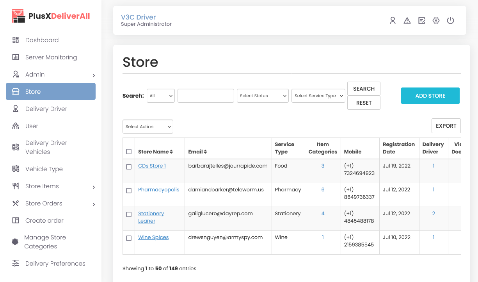Click the Create order icon
Image resolution: width=478 pixels, height=282 pixels.
tap(16, 220)
